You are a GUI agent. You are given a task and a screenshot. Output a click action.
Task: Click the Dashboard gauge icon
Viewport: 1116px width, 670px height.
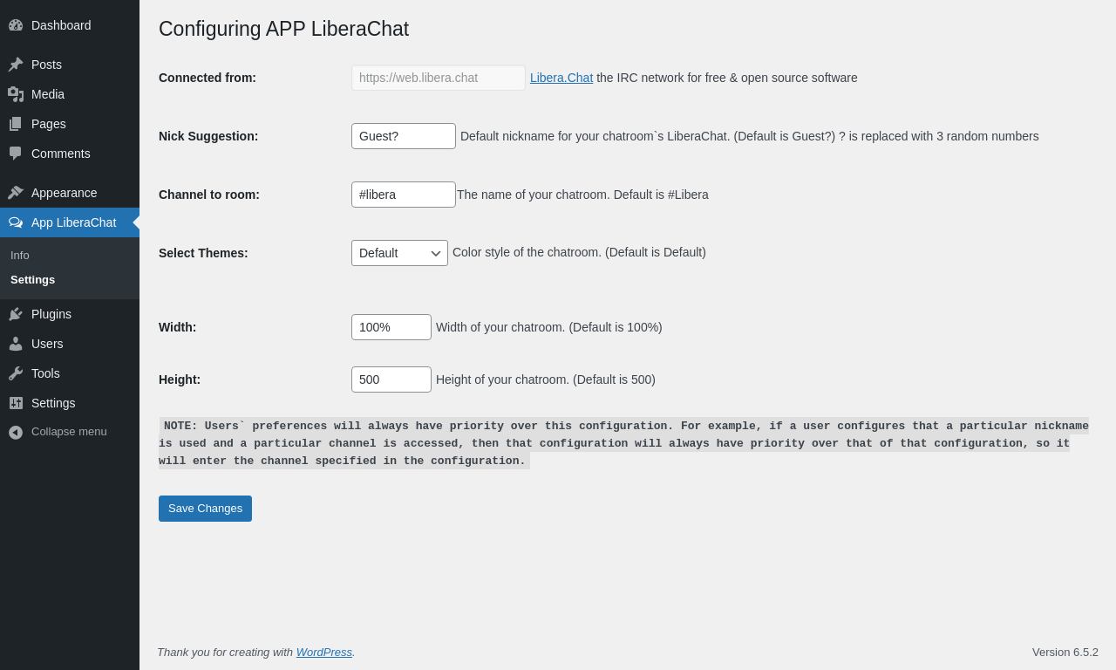[16, 25]
